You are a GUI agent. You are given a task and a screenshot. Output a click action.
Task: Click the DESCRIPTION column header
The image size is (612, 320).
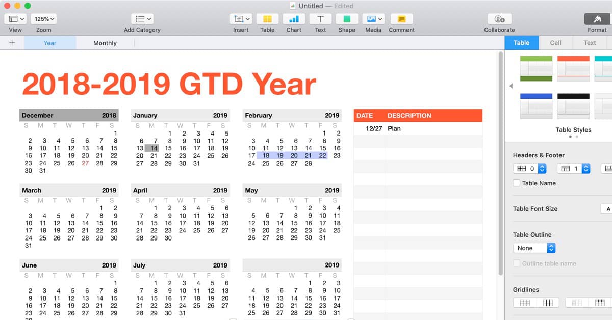pos(410,116)
